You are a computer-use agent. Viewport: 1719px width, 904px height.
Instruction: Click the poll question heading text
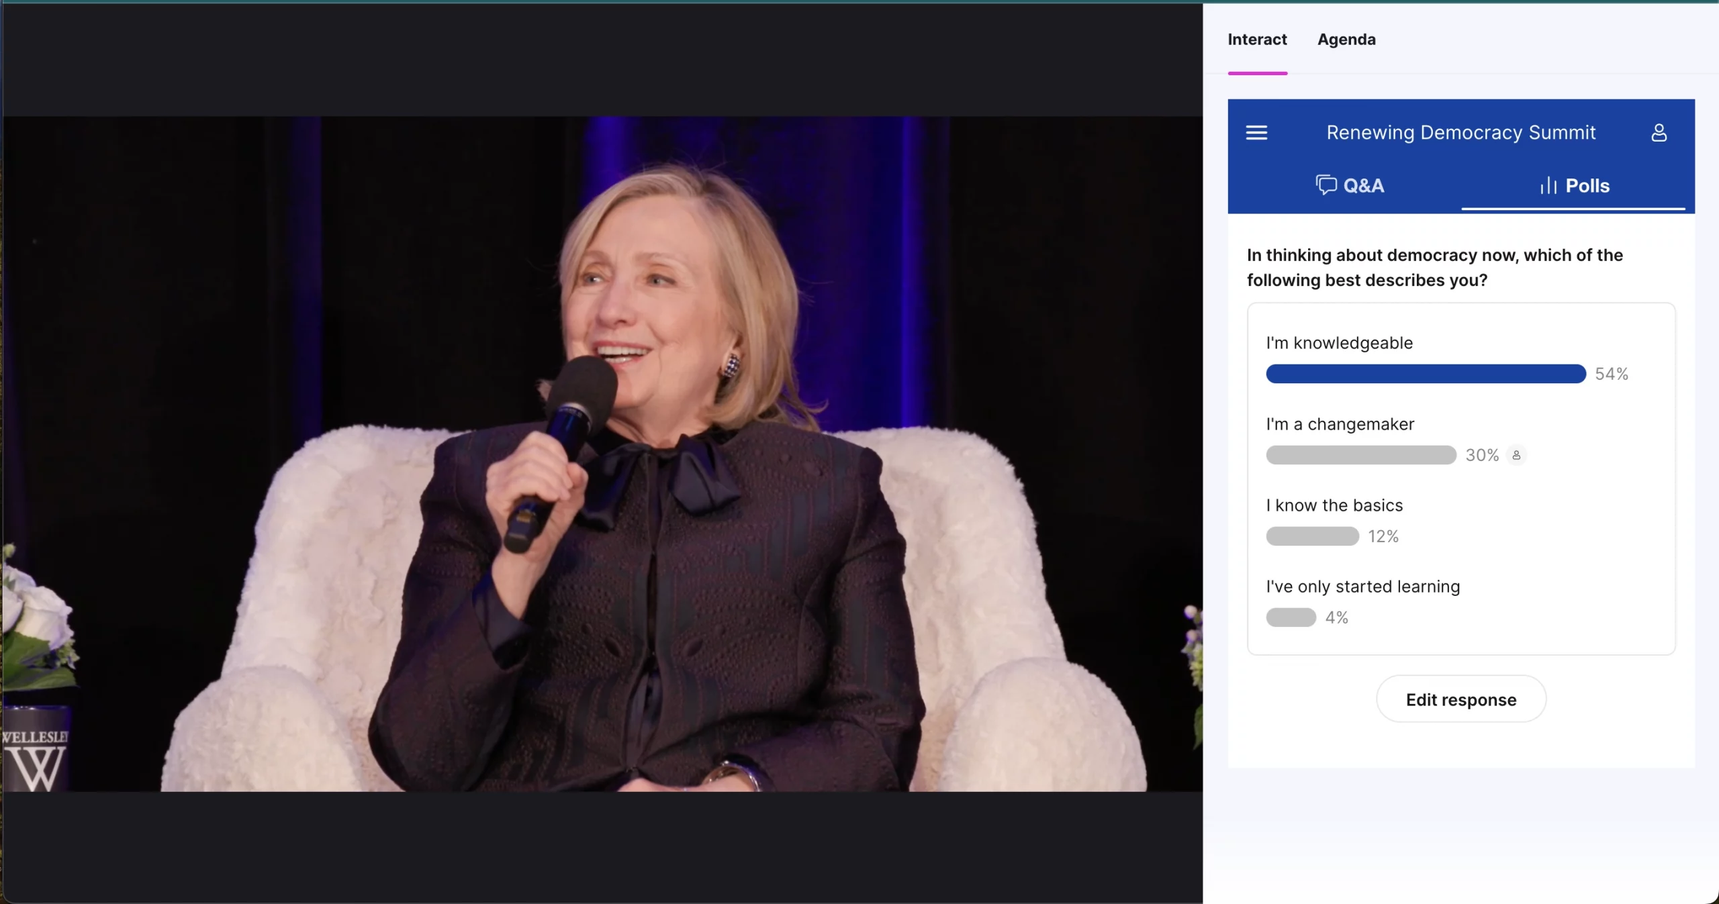coord(1434,267)
